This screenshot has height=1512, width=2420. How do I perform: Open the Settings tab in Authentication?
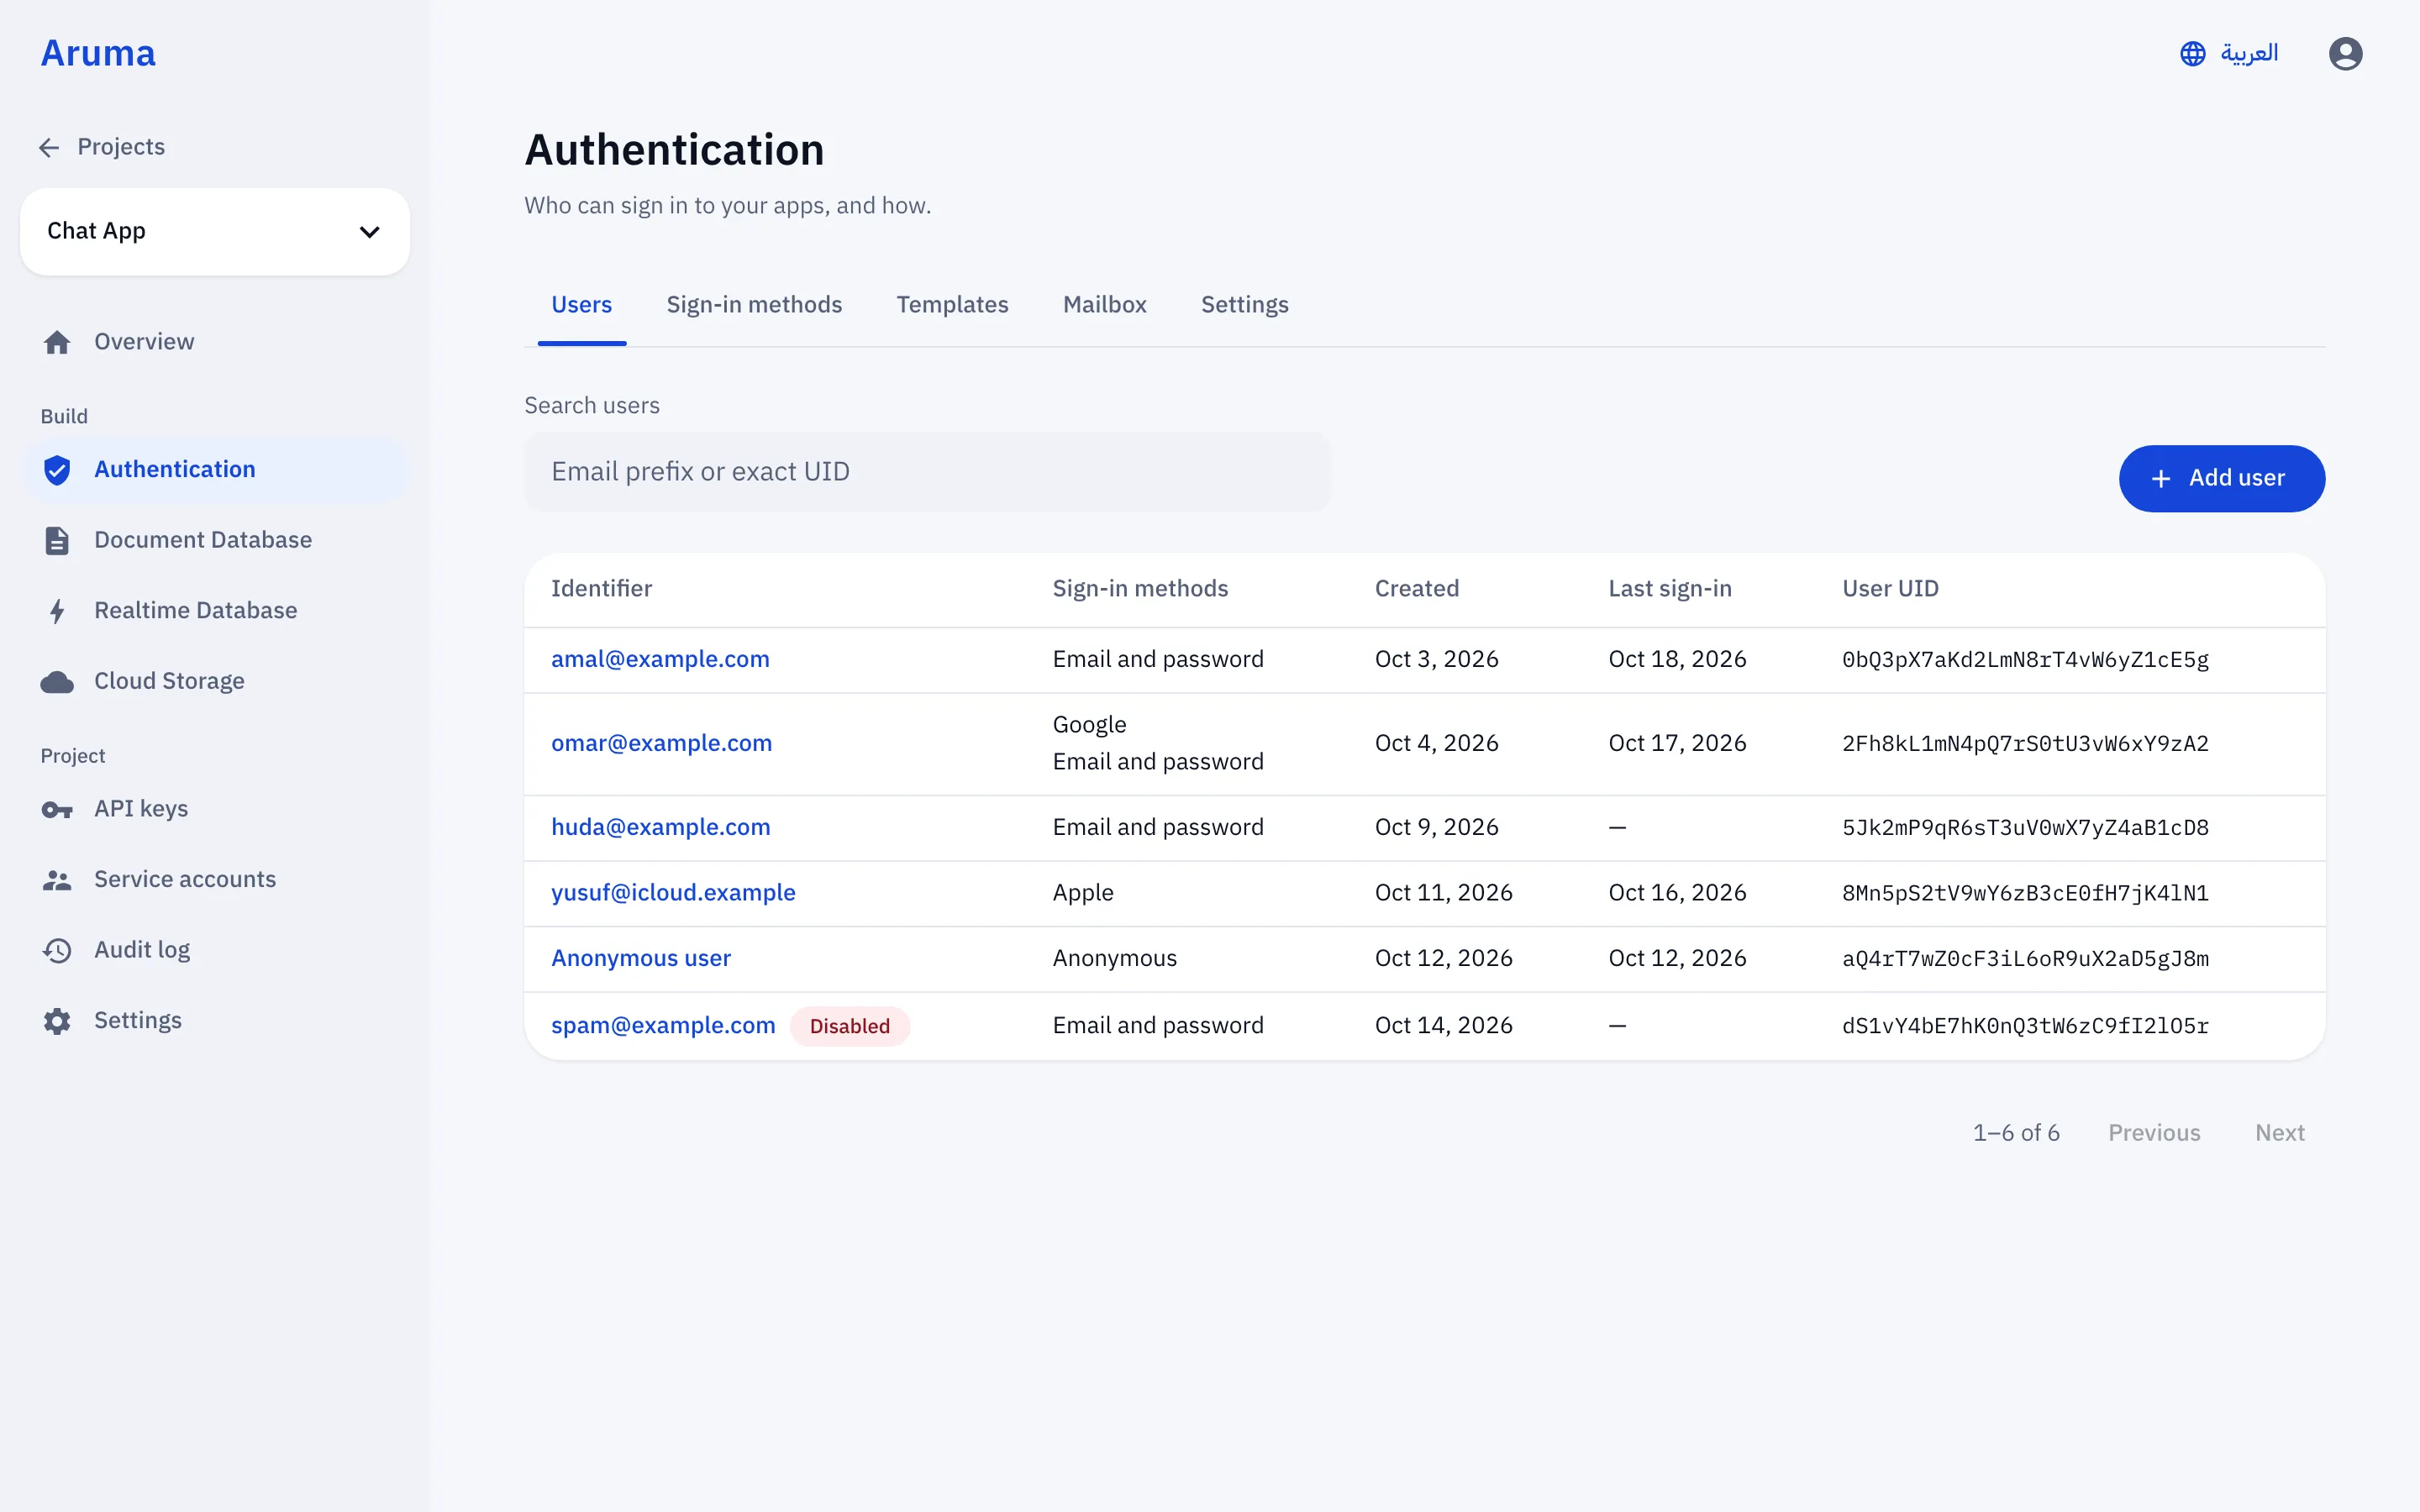1244,305
